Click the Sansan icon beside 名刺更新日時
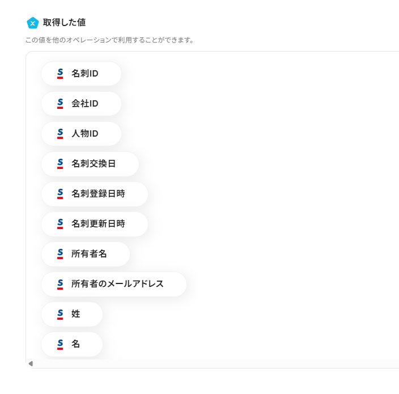Viewport: 399px width, 394px height. [x=60, y=224]
